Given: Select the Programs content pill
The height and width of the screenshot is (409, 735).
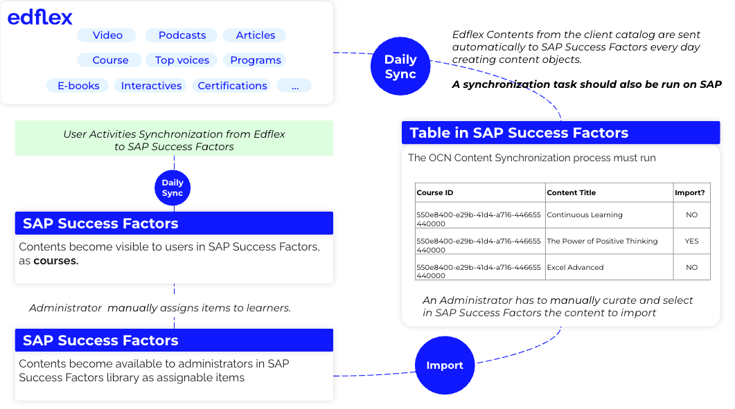Looking at the screenshot, I should [255, 60].
